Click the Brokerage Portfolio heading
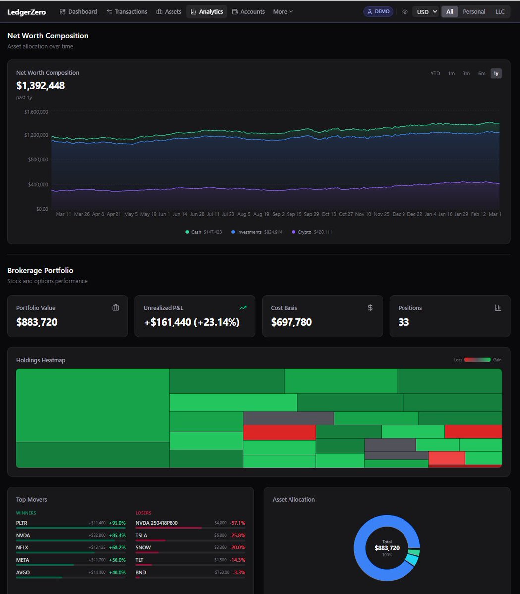This screenshot has width=520, height=594. (40, 270)
